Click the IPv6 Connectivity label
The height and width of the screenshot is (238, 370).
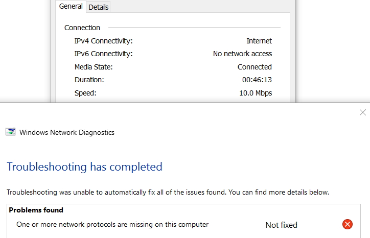click(x=104, y=54)
